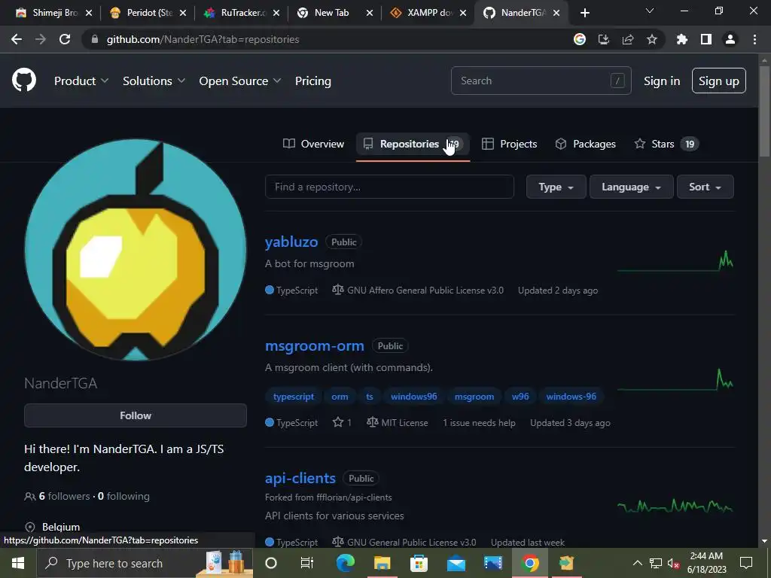
Task: Go back with the browser back arrow
Action: pyautogui.click(x=17, y=39)
